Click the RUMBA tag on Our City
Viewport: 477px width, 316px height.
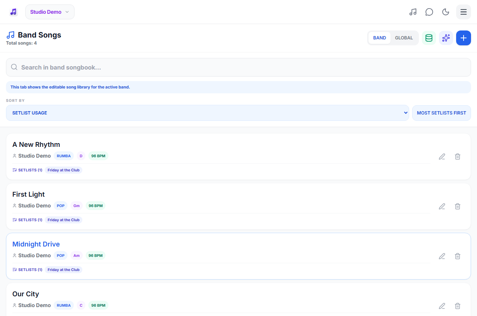point(64,306)
